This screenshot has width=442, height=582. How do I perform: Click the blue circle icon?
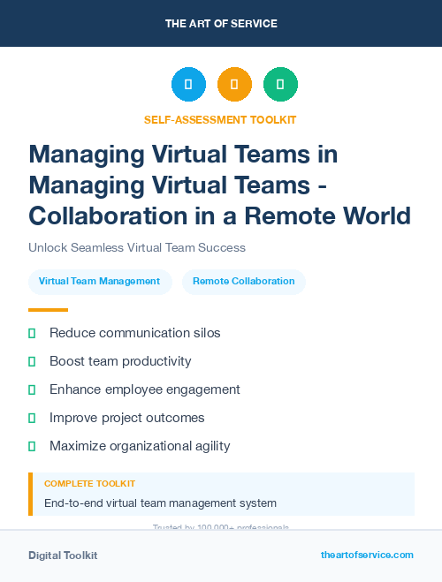[188, 84]
